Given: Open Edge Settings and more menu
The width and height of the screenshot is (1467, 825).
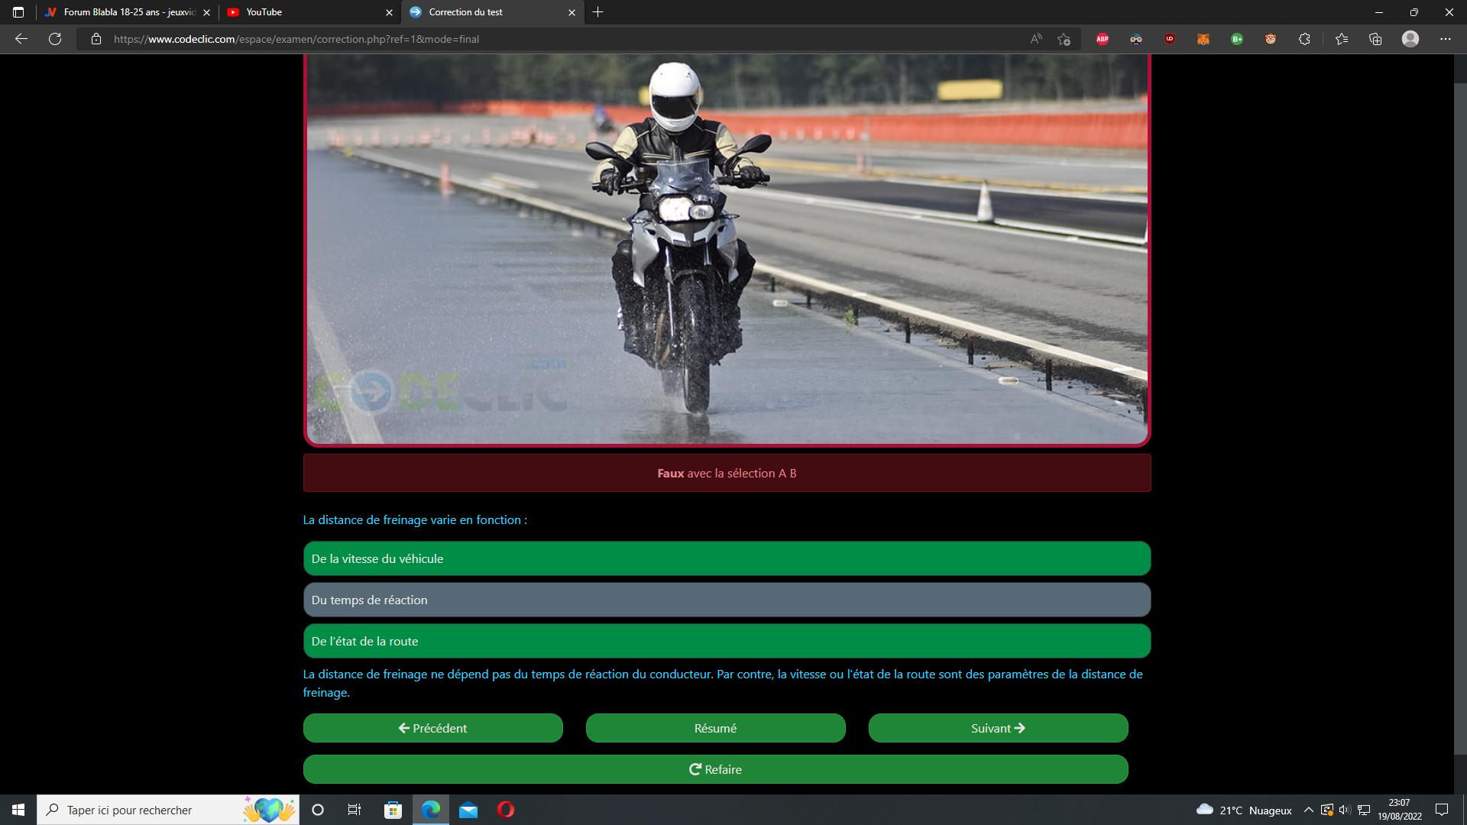Looking at the screenshot, I should (1445, 39).
